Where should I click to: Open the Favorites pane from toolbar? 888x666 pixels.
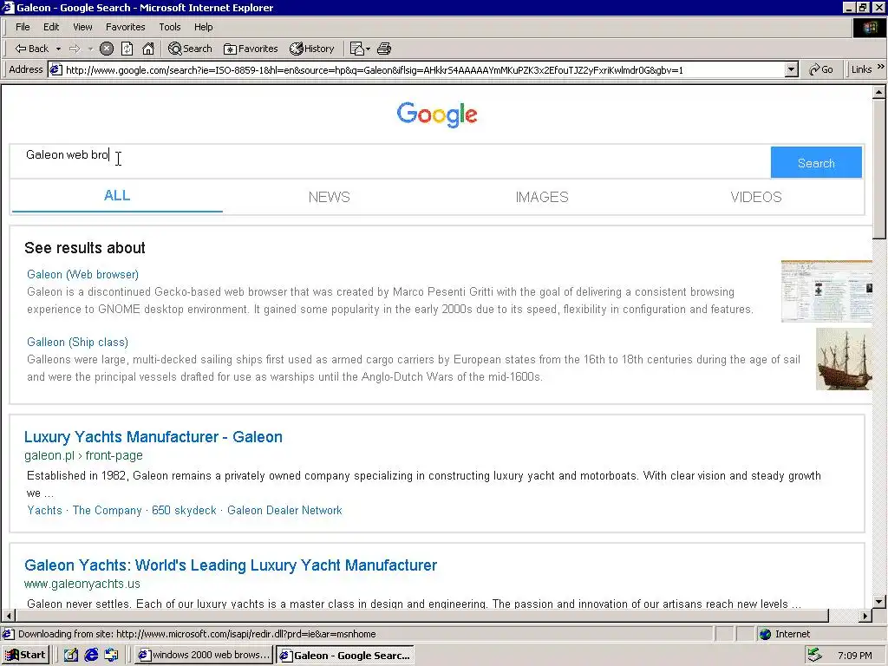coord(251,49)
